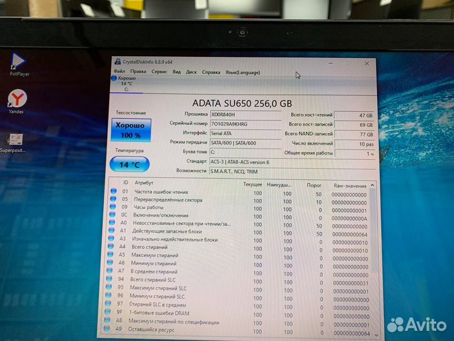Click the Raw-значения column header
The height and width of the screenshot is (341, 454).
pos(350,186)
